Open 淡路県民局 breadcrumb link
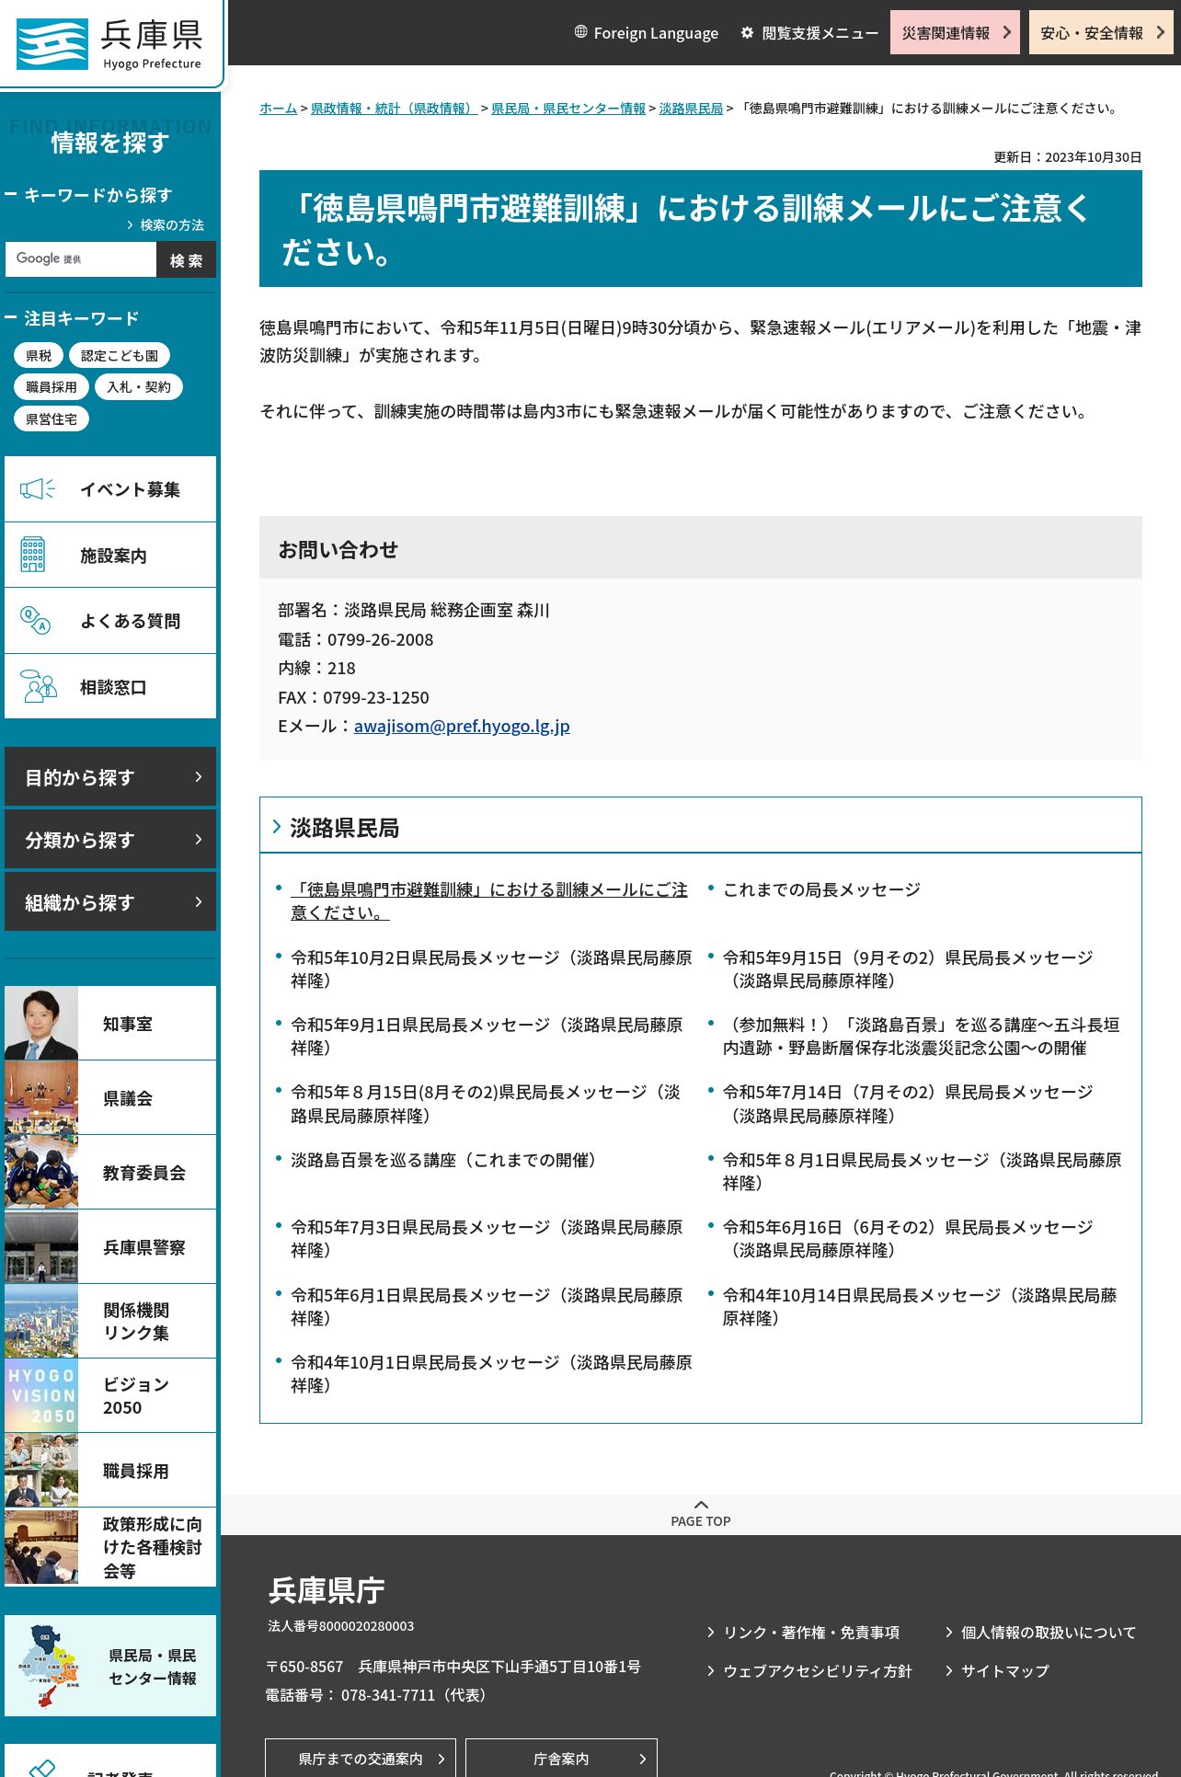The height and width of the screenshot is (1777, 1181). 691,109
